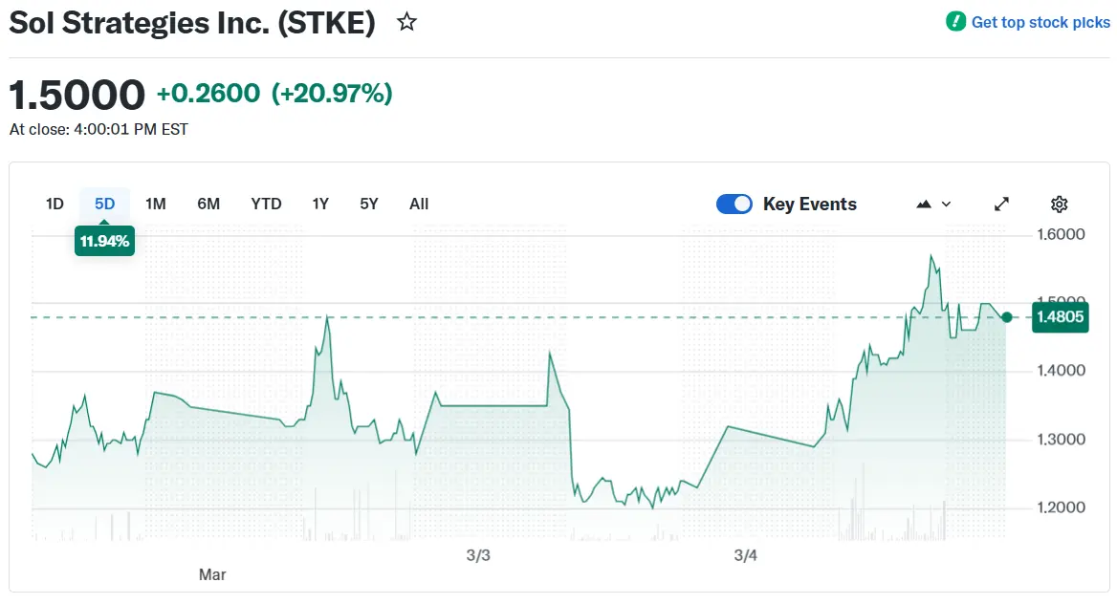Toggle Key Events switch off
This screenshot has width=1117, height=604.
tap(734, 204)
